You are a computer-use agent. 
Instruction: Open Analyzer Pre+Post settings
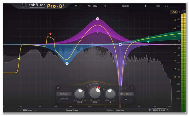click(x=120, y=110)
